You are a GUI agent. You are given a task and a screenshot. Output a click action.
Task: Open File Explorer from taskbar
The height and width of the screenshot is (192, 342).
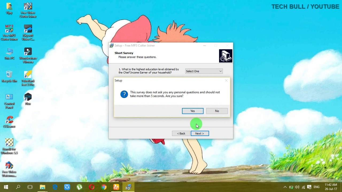pyautogui.click(x=42, y=187)
